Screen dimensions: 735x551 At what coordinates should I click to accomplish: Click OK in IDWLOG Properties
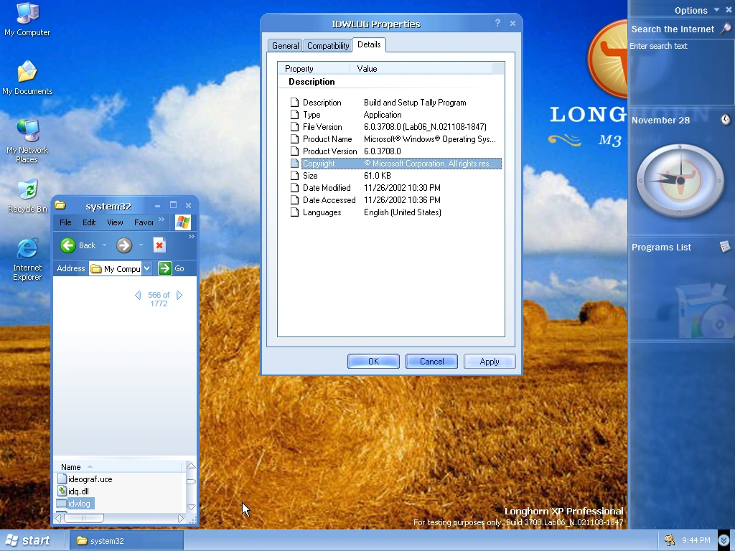pyautogui.click(x=373, y=362)
